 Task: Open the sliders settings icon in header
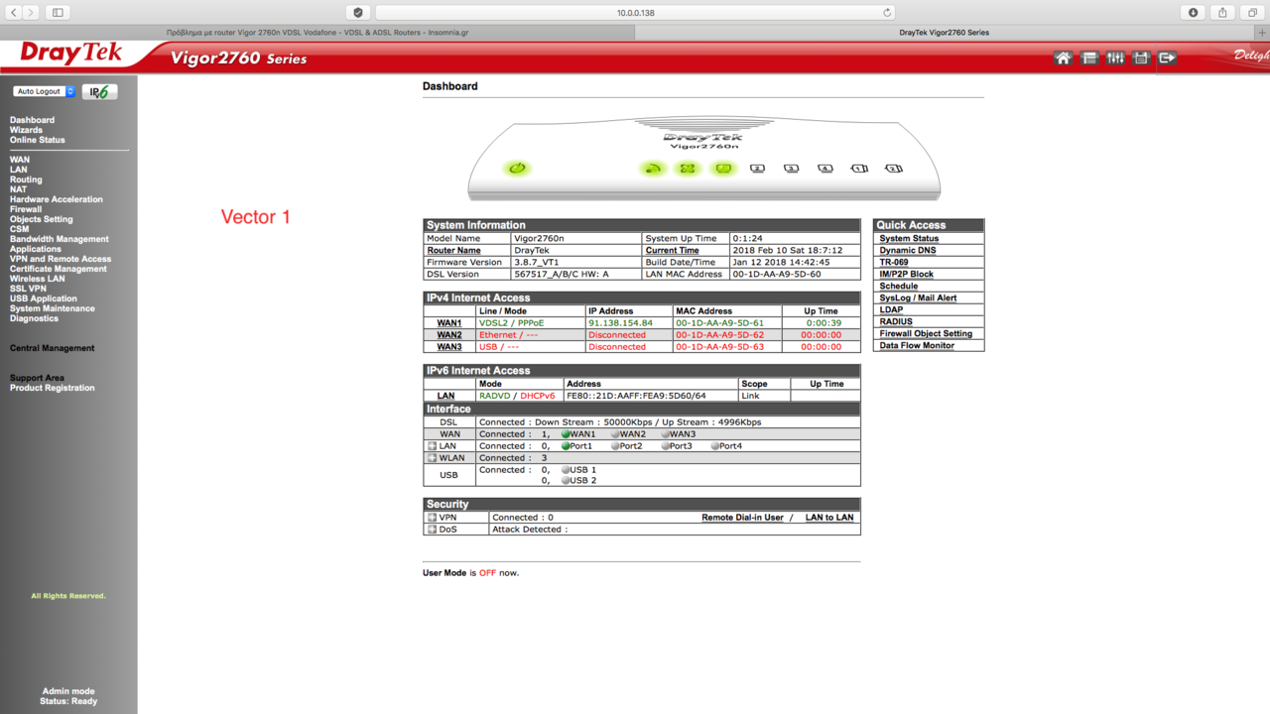pos(1115,59)
